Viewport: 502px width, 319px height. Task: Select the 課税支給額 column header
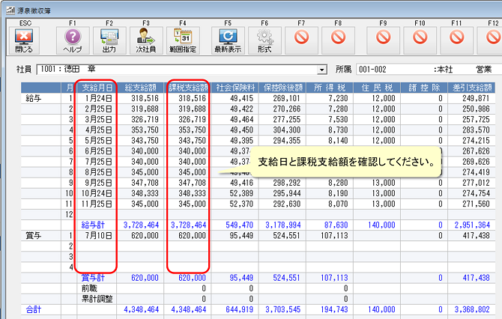pos(188,87)
